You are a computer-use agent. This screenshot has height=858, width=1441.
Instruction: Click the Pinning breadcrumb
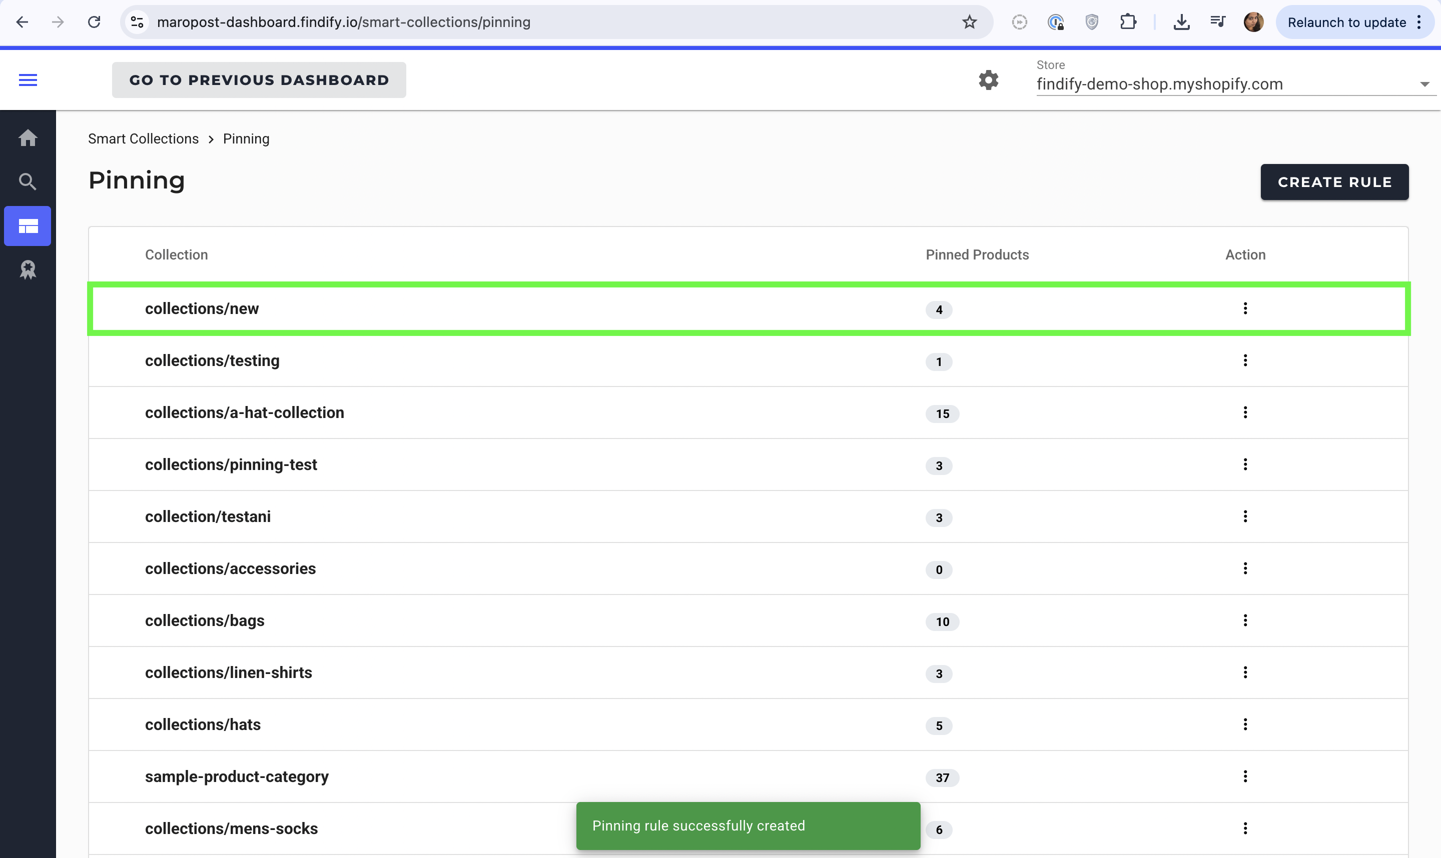247,139
